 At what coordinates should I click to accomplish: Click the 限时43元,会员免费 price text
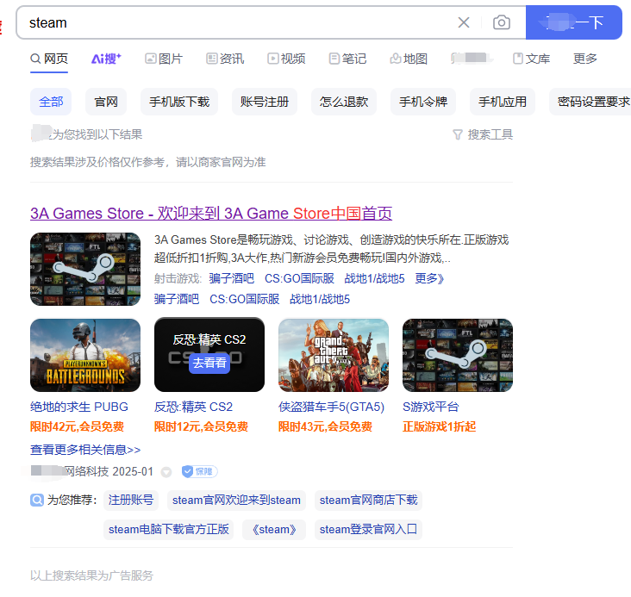325,426
